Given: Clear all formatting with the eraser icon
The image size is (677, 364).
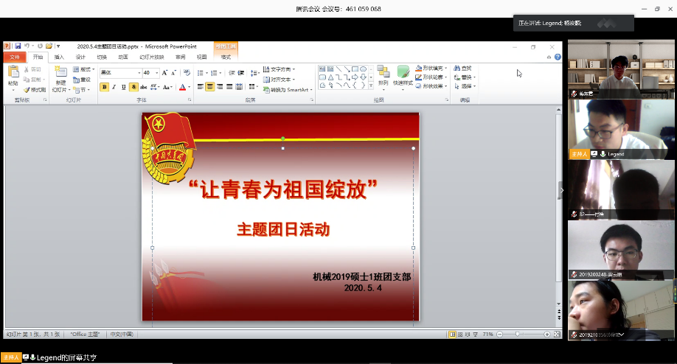Looking at the screenshot, I should pos(187,72).
